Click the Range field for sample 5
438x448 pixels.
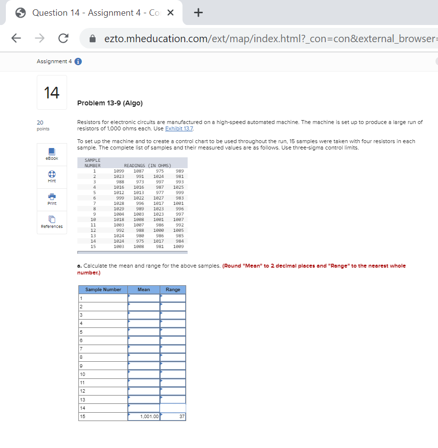click(173, 332)
